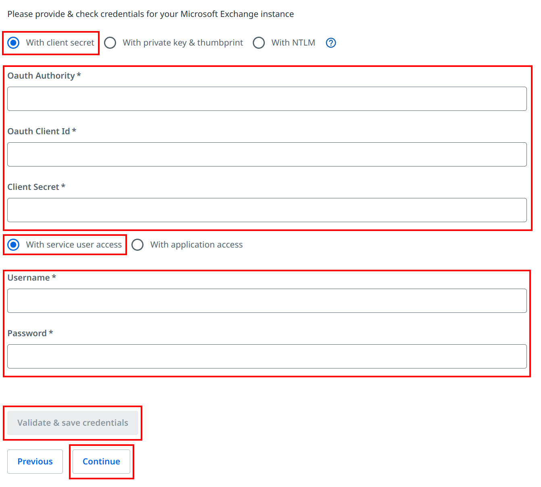
Task: Enable With service user access
Action: click(14, 245)
